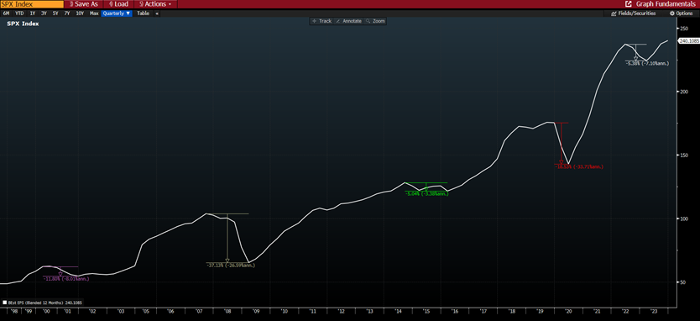Click the 150 value on the y-axis
Screen dimensions: 700x321
click(683, 155)
